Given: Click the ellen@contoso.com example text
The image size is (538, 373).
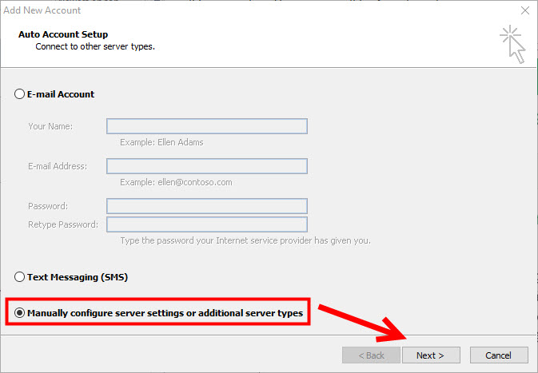Looking at the screenshot, I should (176, 182).
